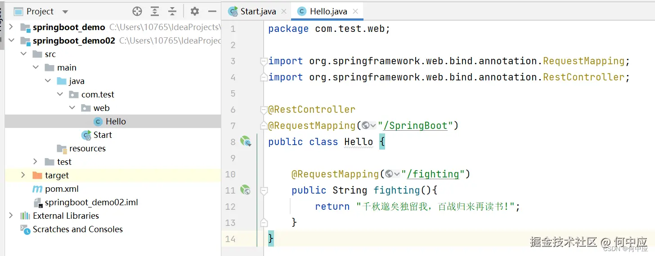Hide the Project tool window
Viewport: 655px width, 256px height.
coord(212,11)
